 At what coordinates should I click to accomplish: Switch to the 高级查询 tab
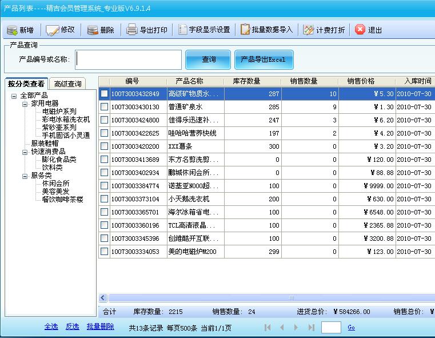click(67, 84)
